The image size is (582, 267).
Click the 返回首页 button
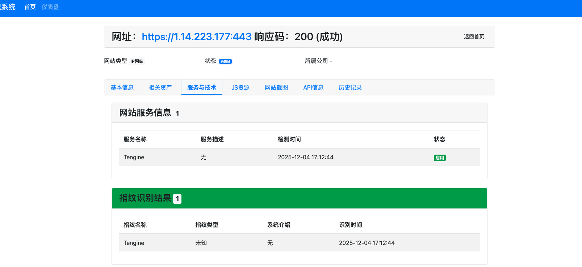click(474, 36)
